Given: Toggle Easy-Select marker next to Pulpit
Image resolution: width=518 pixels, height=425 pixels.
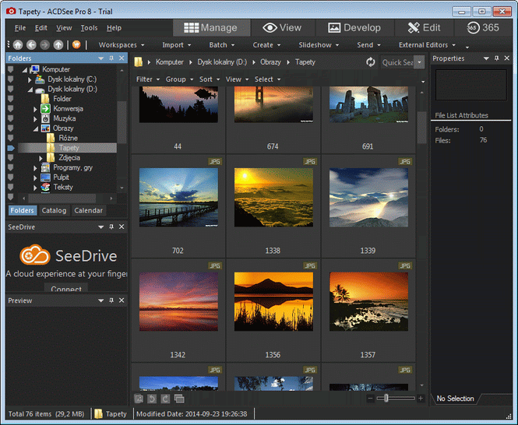Looking at the screenshot, I should [x=11, y=177].
